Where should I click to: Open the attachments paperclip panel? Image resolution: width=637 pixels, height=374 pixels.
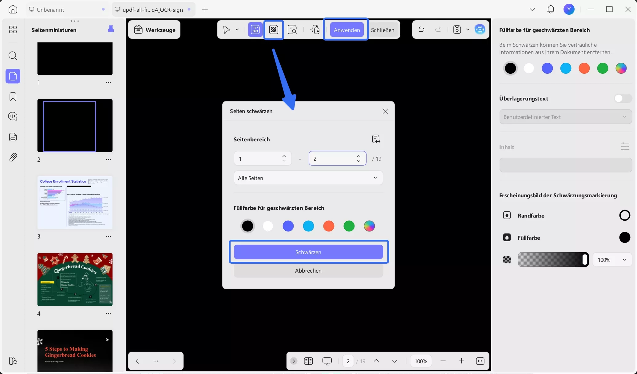coord(13,157)
